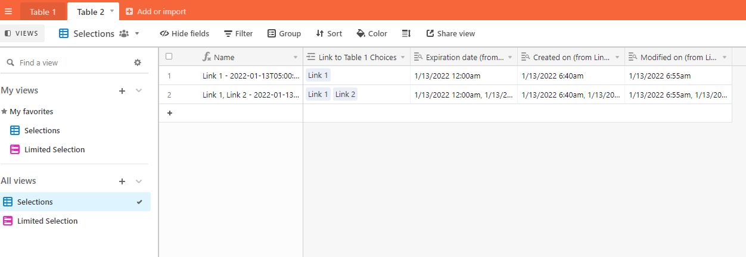Open the Link 2 chip in row 2
The height and width of the screenshot is (257, 746).
tap(345, 94)
